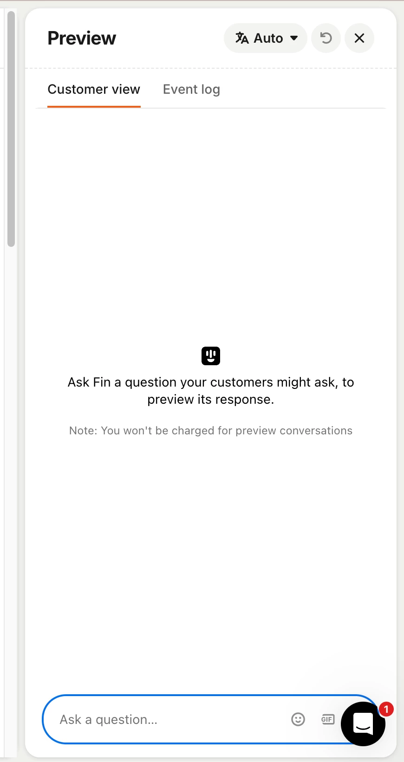Click the translate icon beside Auto
Viewport: 404px width, 762px height.
pos(241,38)
